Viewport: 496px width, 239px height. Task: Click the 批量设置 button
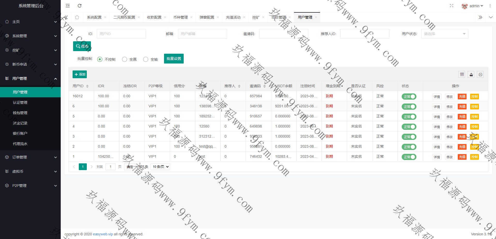tap(174, 59)
